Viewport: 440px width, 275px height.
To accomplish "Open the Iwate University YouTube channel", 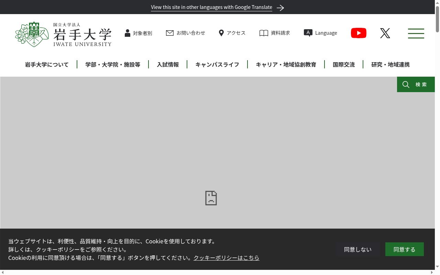I will click(359, 33).
